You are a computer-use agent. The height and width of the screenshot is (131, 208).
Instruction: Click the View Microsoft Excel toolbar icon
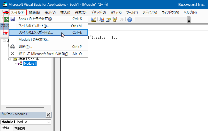[x=6, y=20]
